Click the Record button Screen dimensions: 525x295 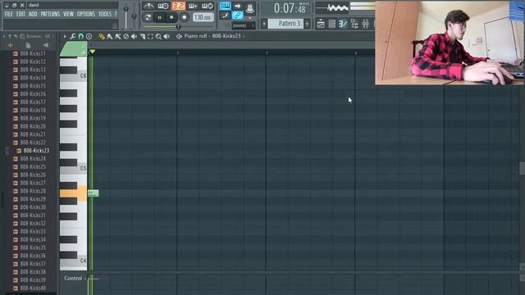(184, 17)
